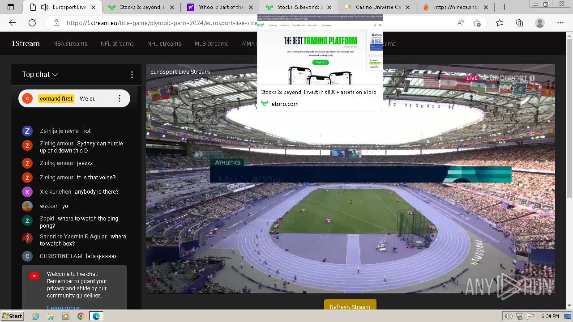Close the Yahoo is part of tab
The width and height of the screenshot is (573, 322).
(251, 7)
